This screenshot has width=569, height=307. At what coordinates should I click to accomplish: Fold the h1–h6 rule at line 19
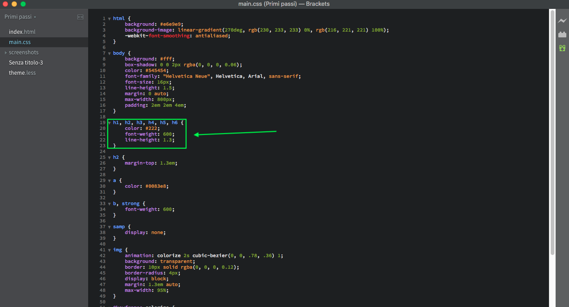pyautogui.click(x=110, y=123)
